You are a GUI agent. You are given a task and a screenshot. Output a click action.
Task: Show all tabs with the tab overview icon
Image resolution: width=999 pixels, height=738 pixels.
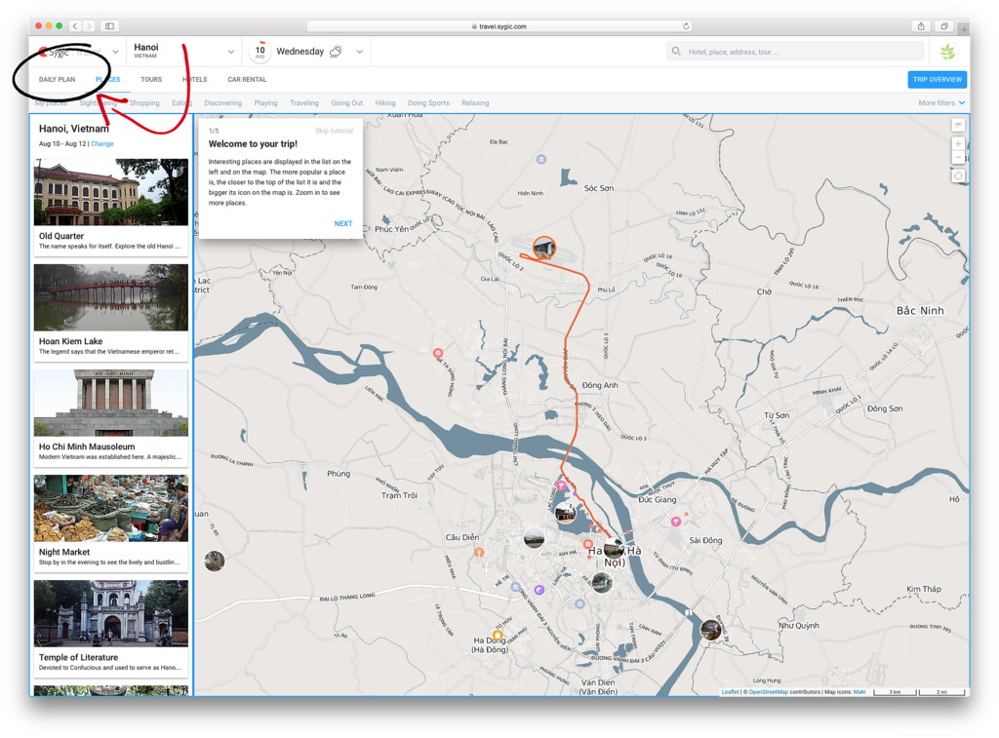[x=944, y=26]
